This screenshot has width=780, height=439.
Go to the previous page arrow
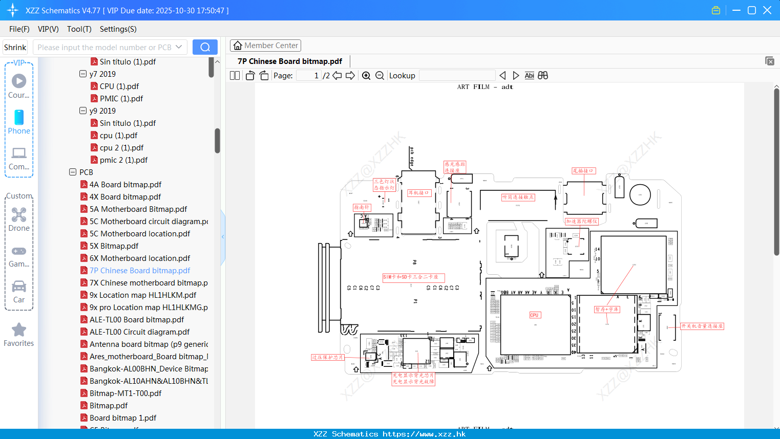337,76
